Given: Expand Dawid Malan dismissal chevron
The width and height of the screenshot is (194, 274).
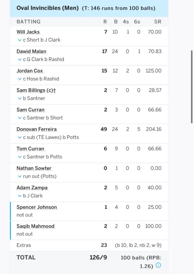Looking at the screenshot, I should click(x=20, y=59).
